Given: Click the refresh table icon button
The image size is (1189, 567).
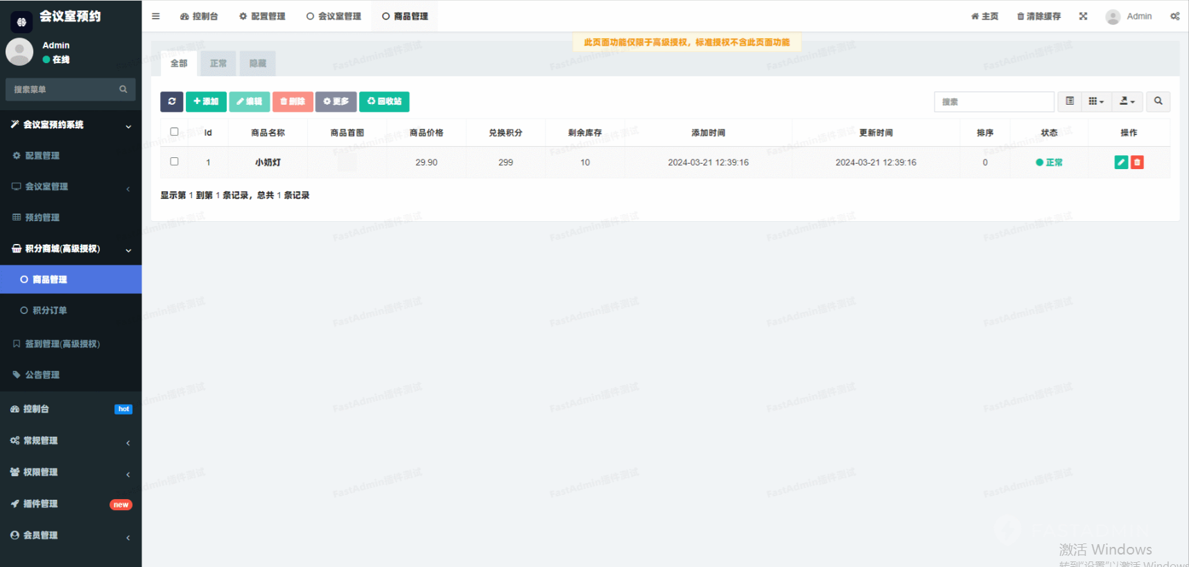Looking at the screenshot, I should coord(171,101).
